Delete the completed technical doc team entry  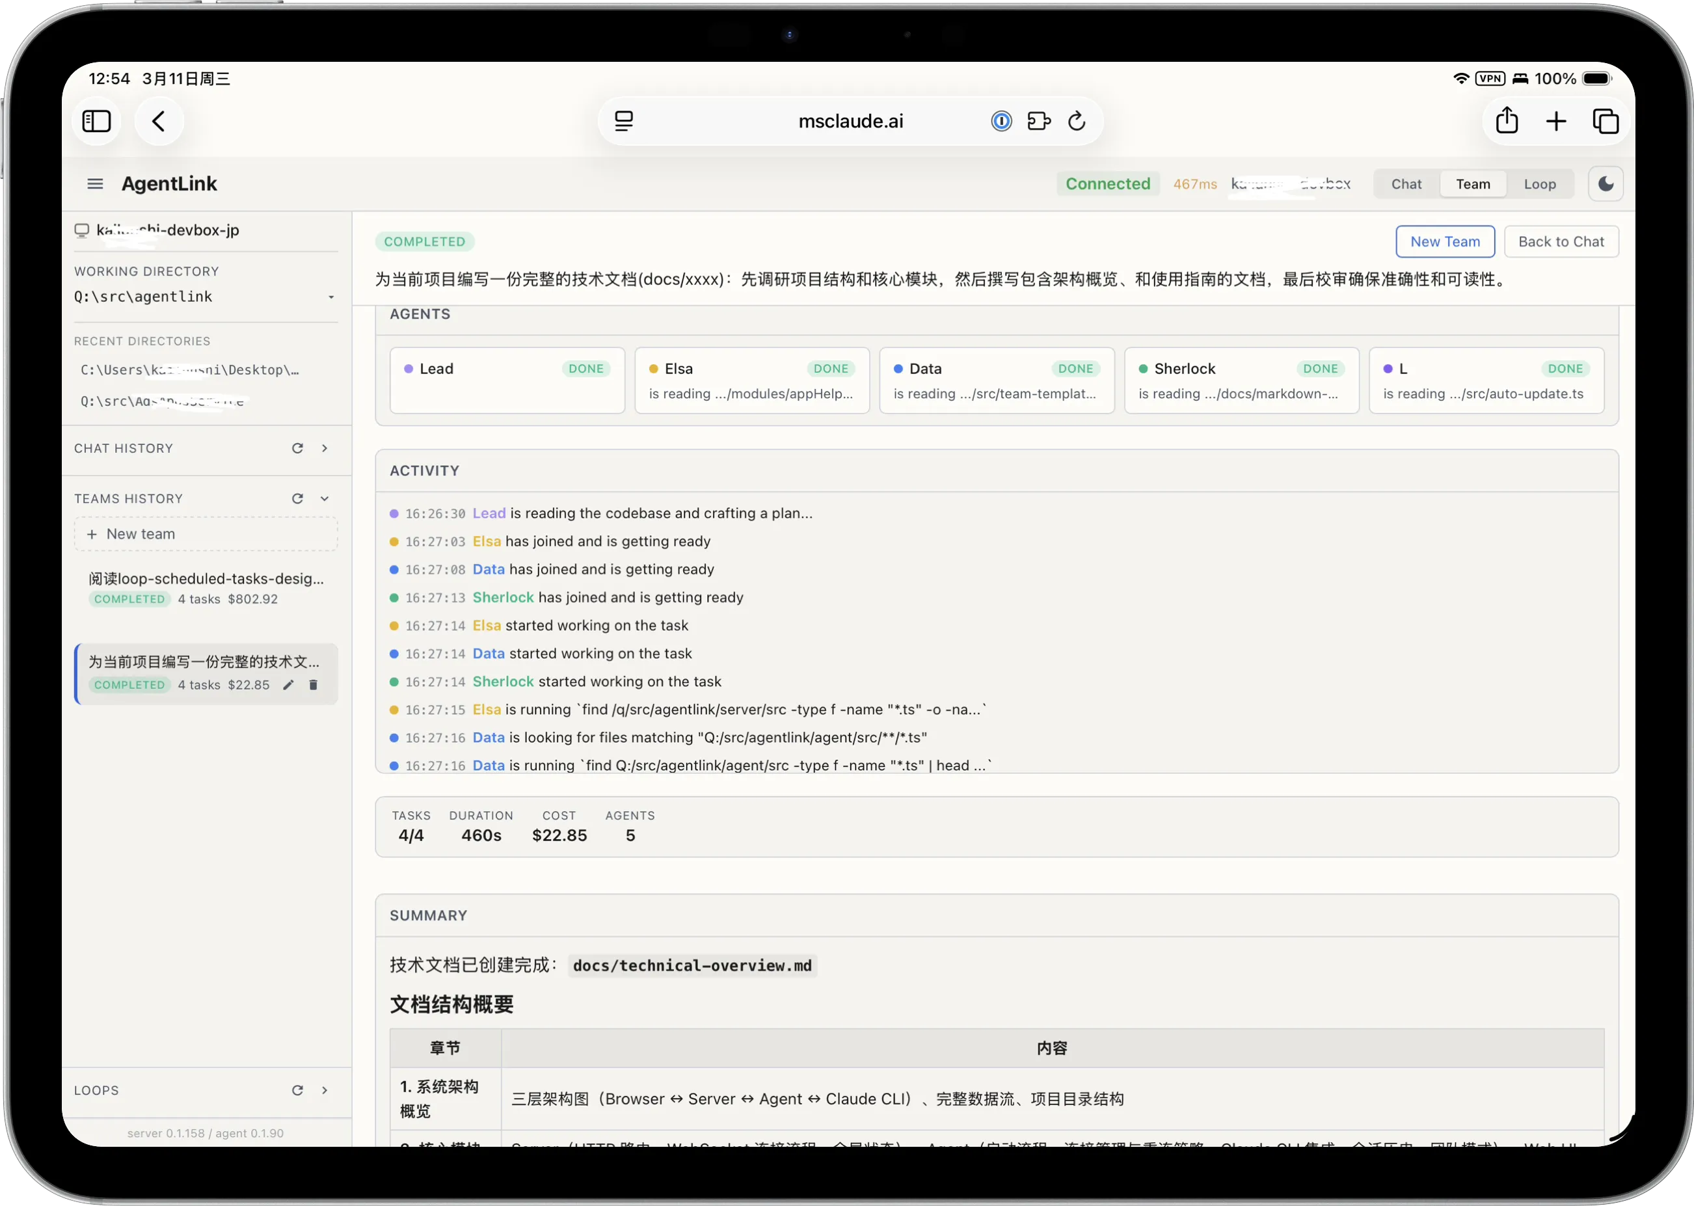[313, 685]
